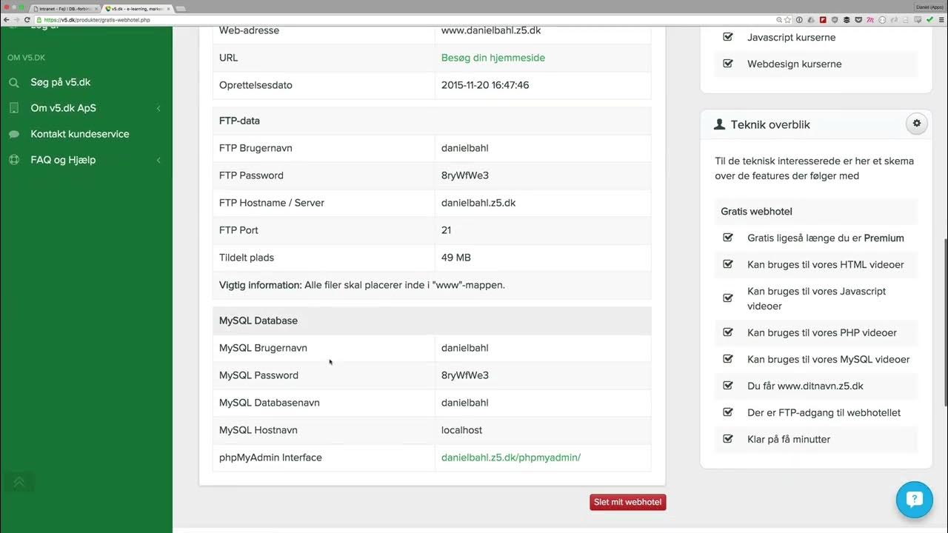948x533 pixels.
Task: Click the Kontakt kundeservice speech bubble icon
Action: (13, 134)
